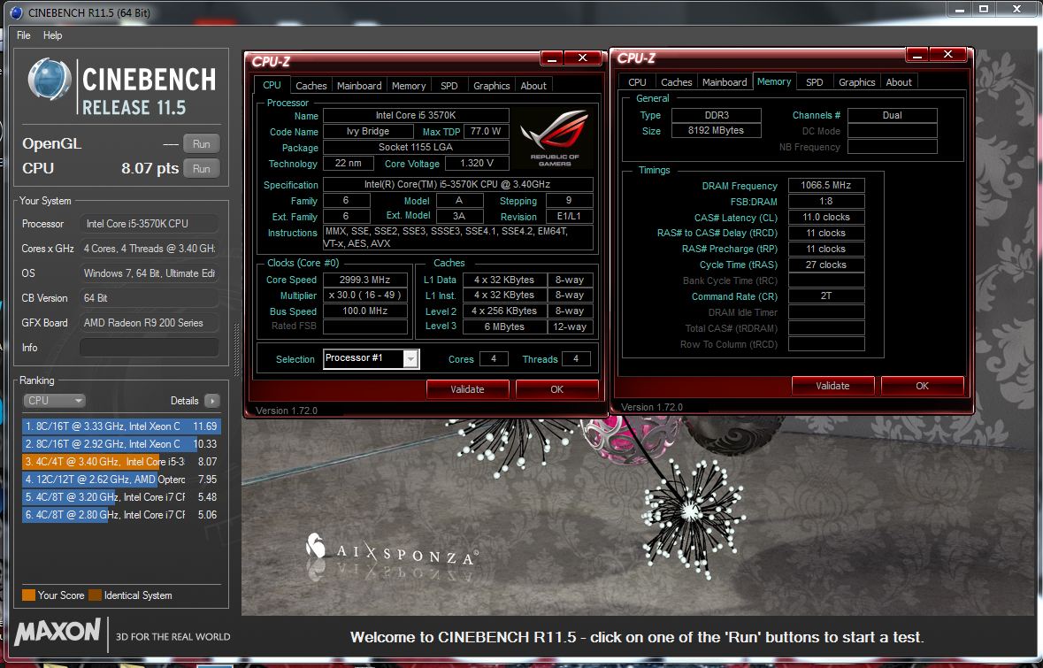Viewport: 1043px width, 668px height.
Task: Run the CPU benchmark test
Action: (202, 169)
